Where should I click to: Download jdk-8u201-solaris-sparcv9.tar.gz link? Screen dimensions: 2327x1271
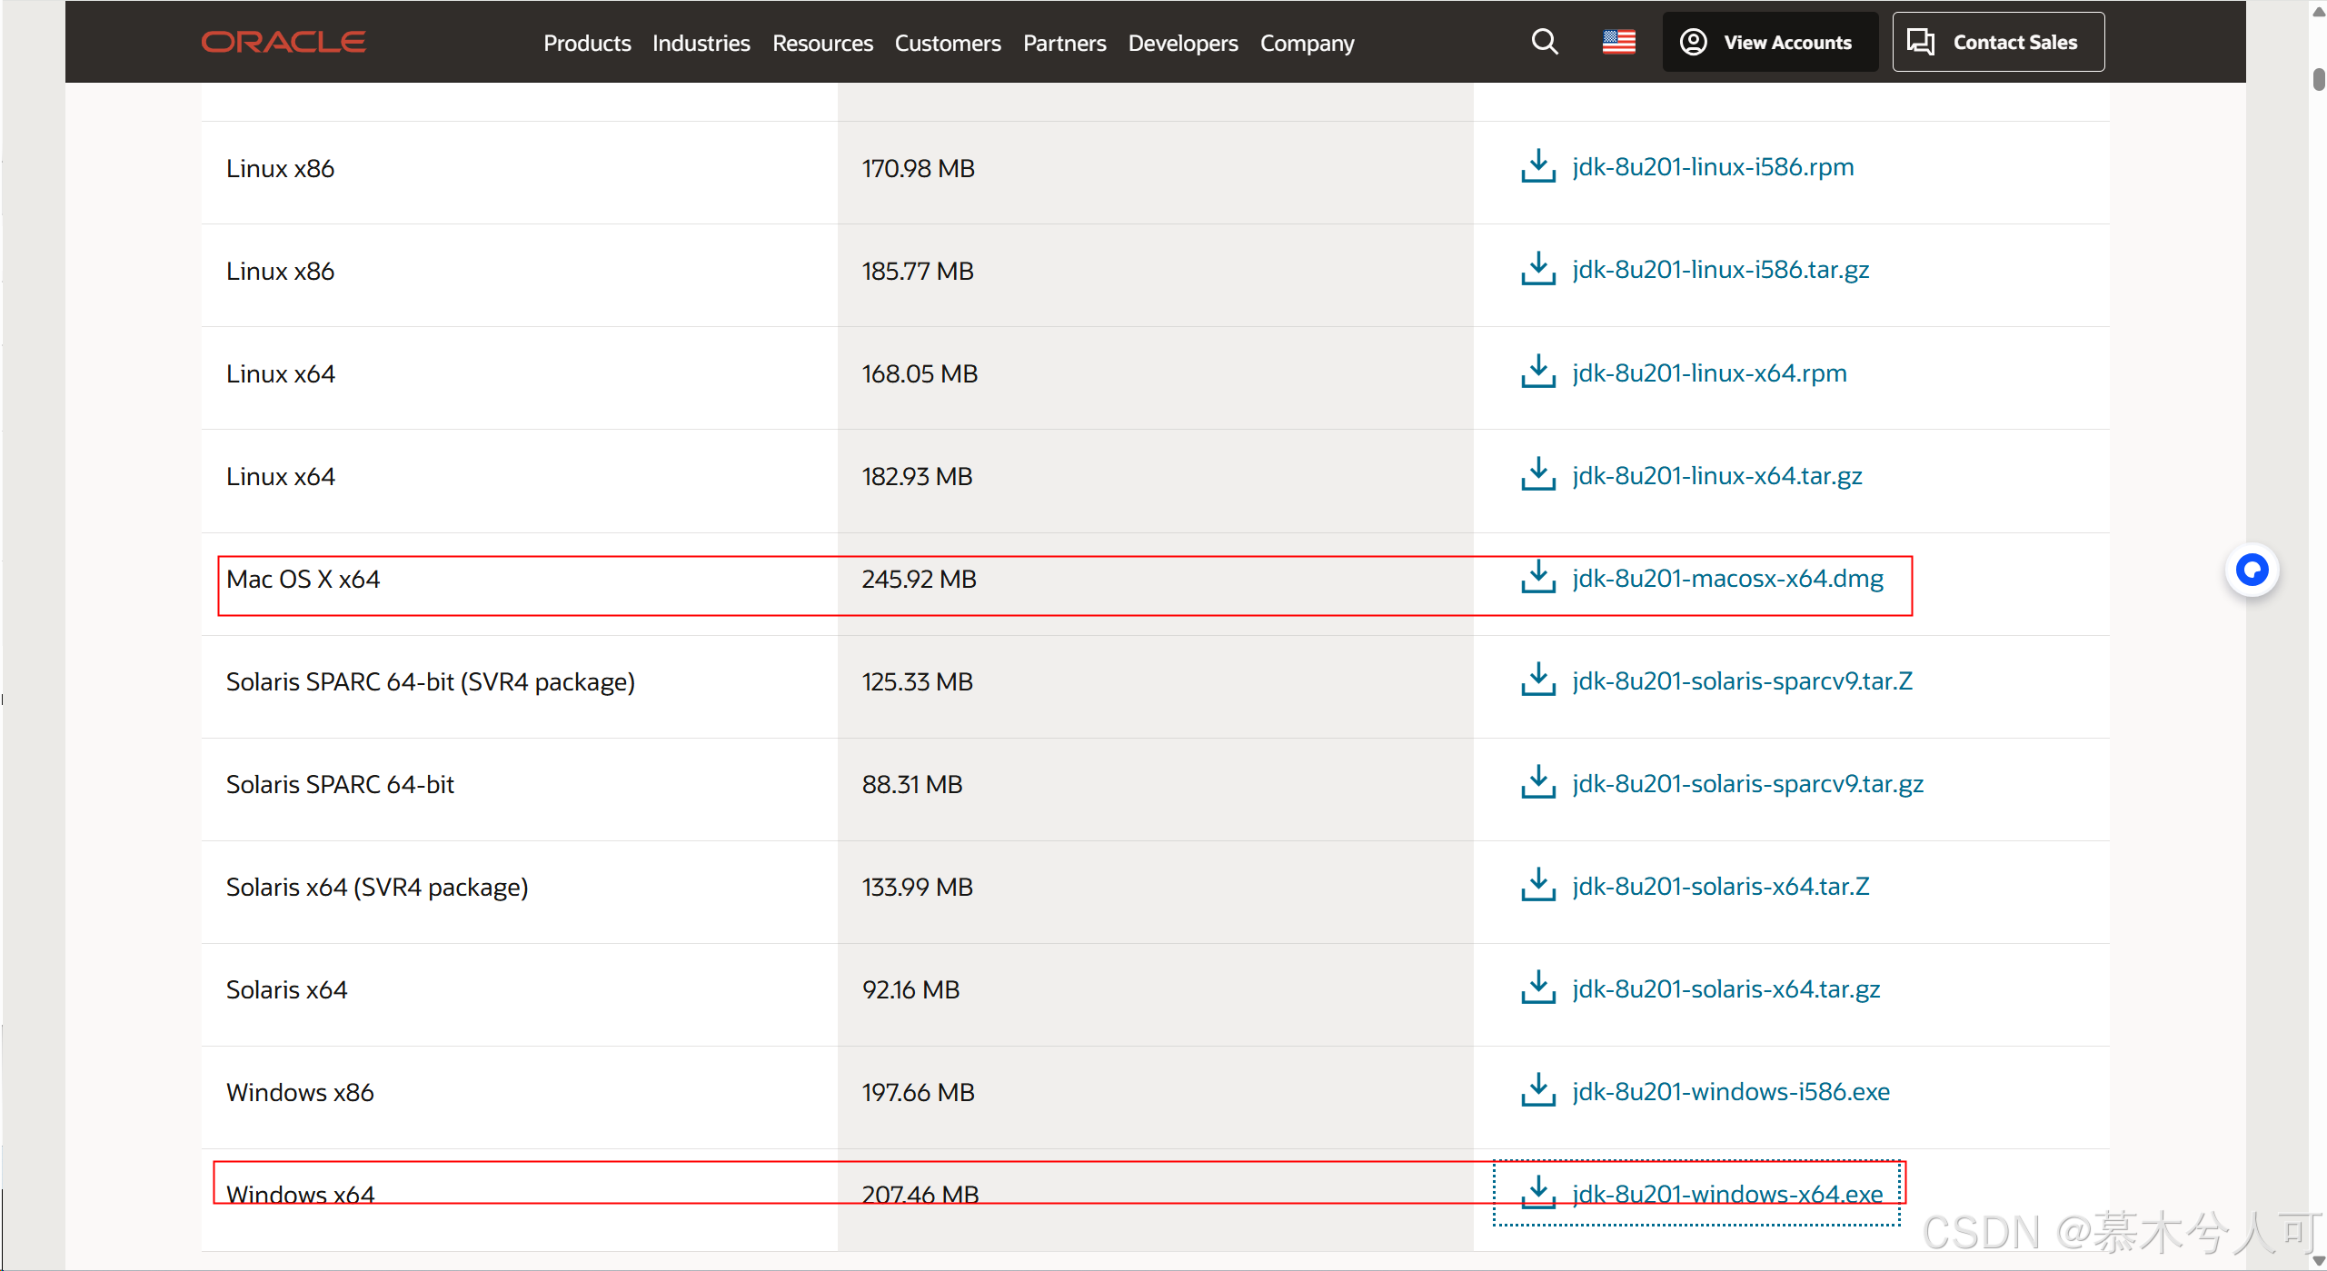click(x=1747, y=784)
